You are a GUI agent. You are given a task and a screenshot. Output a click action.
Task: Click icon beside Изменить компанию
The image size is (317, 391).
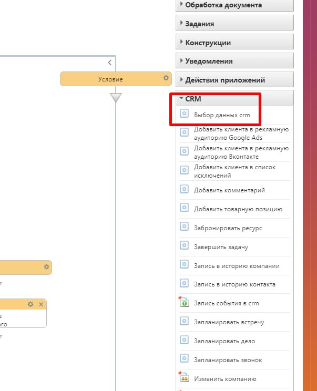coord(184,377)
